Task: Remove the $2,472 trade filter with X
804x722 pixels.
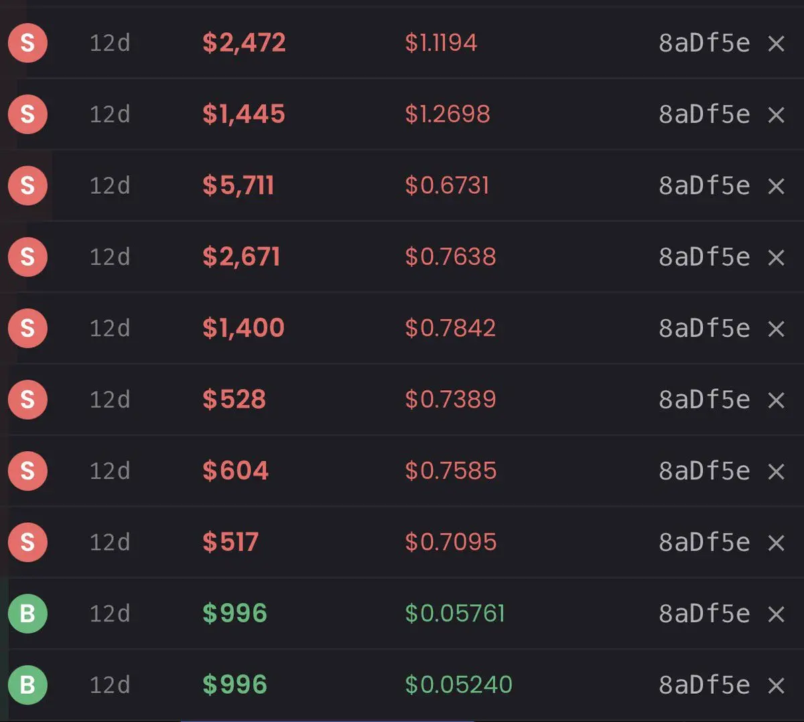Action: click(776, 44)
